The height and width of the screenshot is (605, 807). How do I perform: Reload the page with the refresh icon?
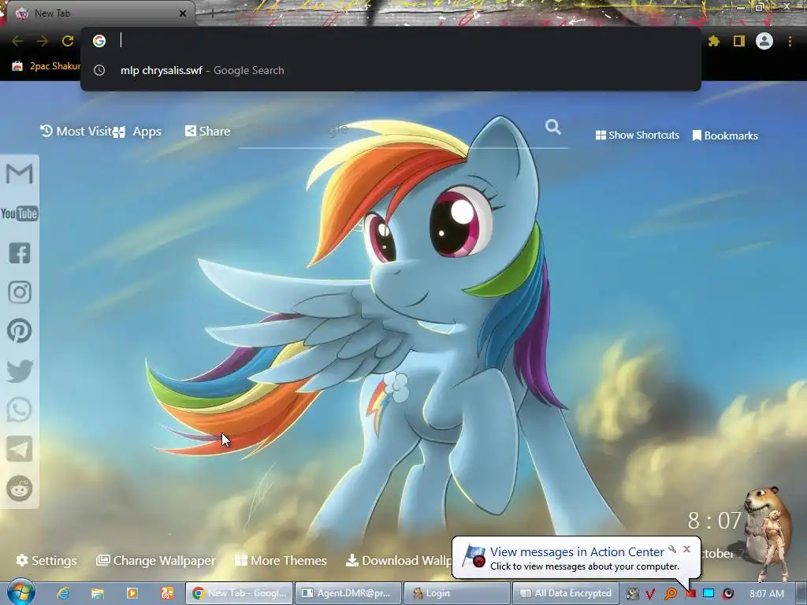(x=68, y=41)
